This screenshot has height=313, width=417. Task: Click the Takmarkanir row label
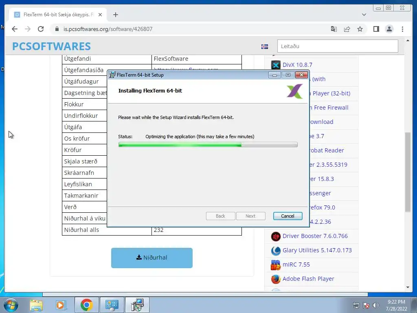pos(81,196)
